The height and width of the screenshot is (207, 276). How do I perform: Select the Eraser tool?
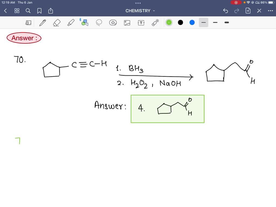tap(57, 23)
